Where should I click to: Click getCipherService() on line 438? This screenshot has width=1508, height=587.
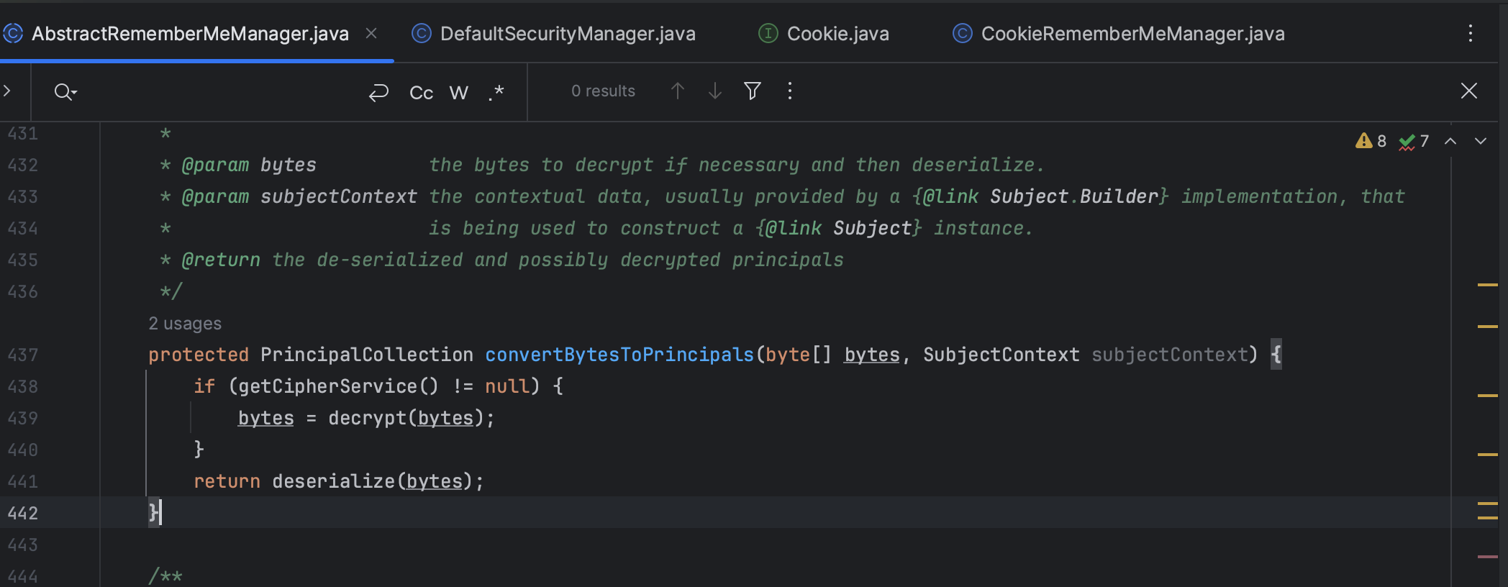[338, 386]
